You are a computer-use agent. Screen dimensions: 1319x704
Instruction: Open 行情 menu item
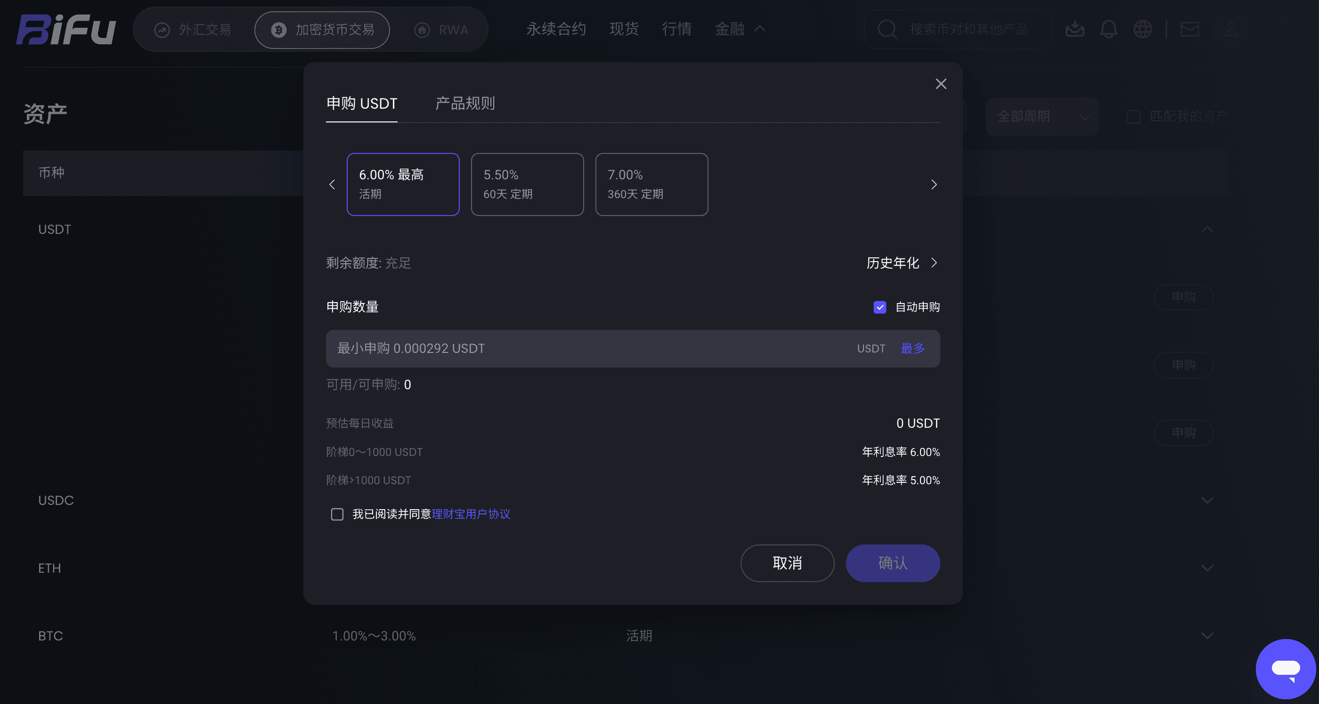pos(676,29)
